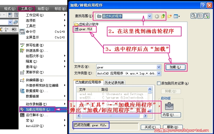The width and height of the screenshot is (214, 134).
Task: Click the go back arrow in dialog
Action: pyautogui.click(x=157, y=16)
